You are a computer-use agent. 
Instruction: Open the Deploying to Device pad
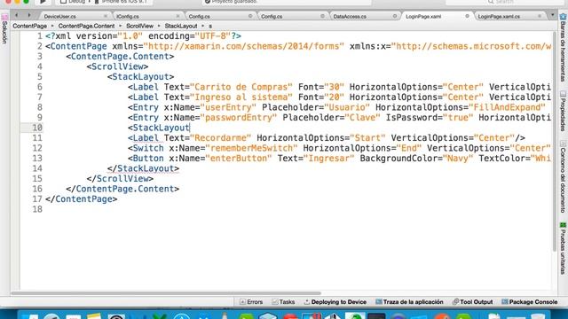(x=335, y=302)
